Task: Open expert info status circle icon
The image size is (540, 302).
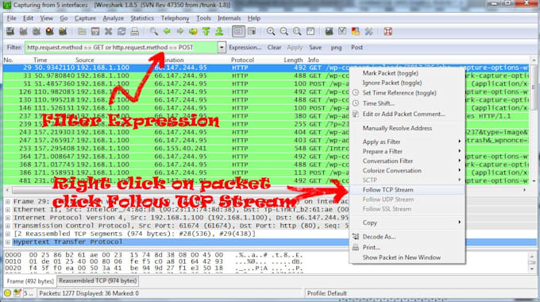Action: (8, 293)
